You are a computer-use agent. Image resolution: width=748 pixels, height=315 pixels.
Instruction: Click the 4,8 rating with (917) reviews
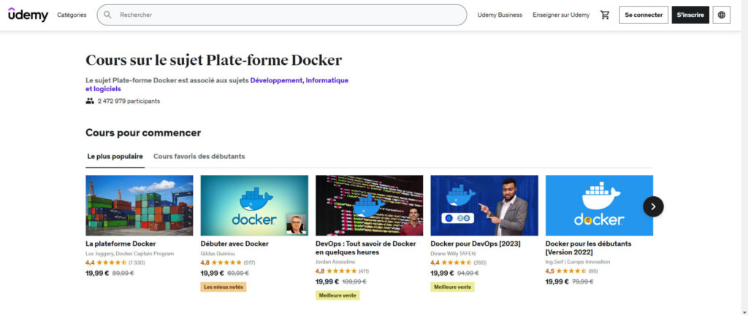228,262
